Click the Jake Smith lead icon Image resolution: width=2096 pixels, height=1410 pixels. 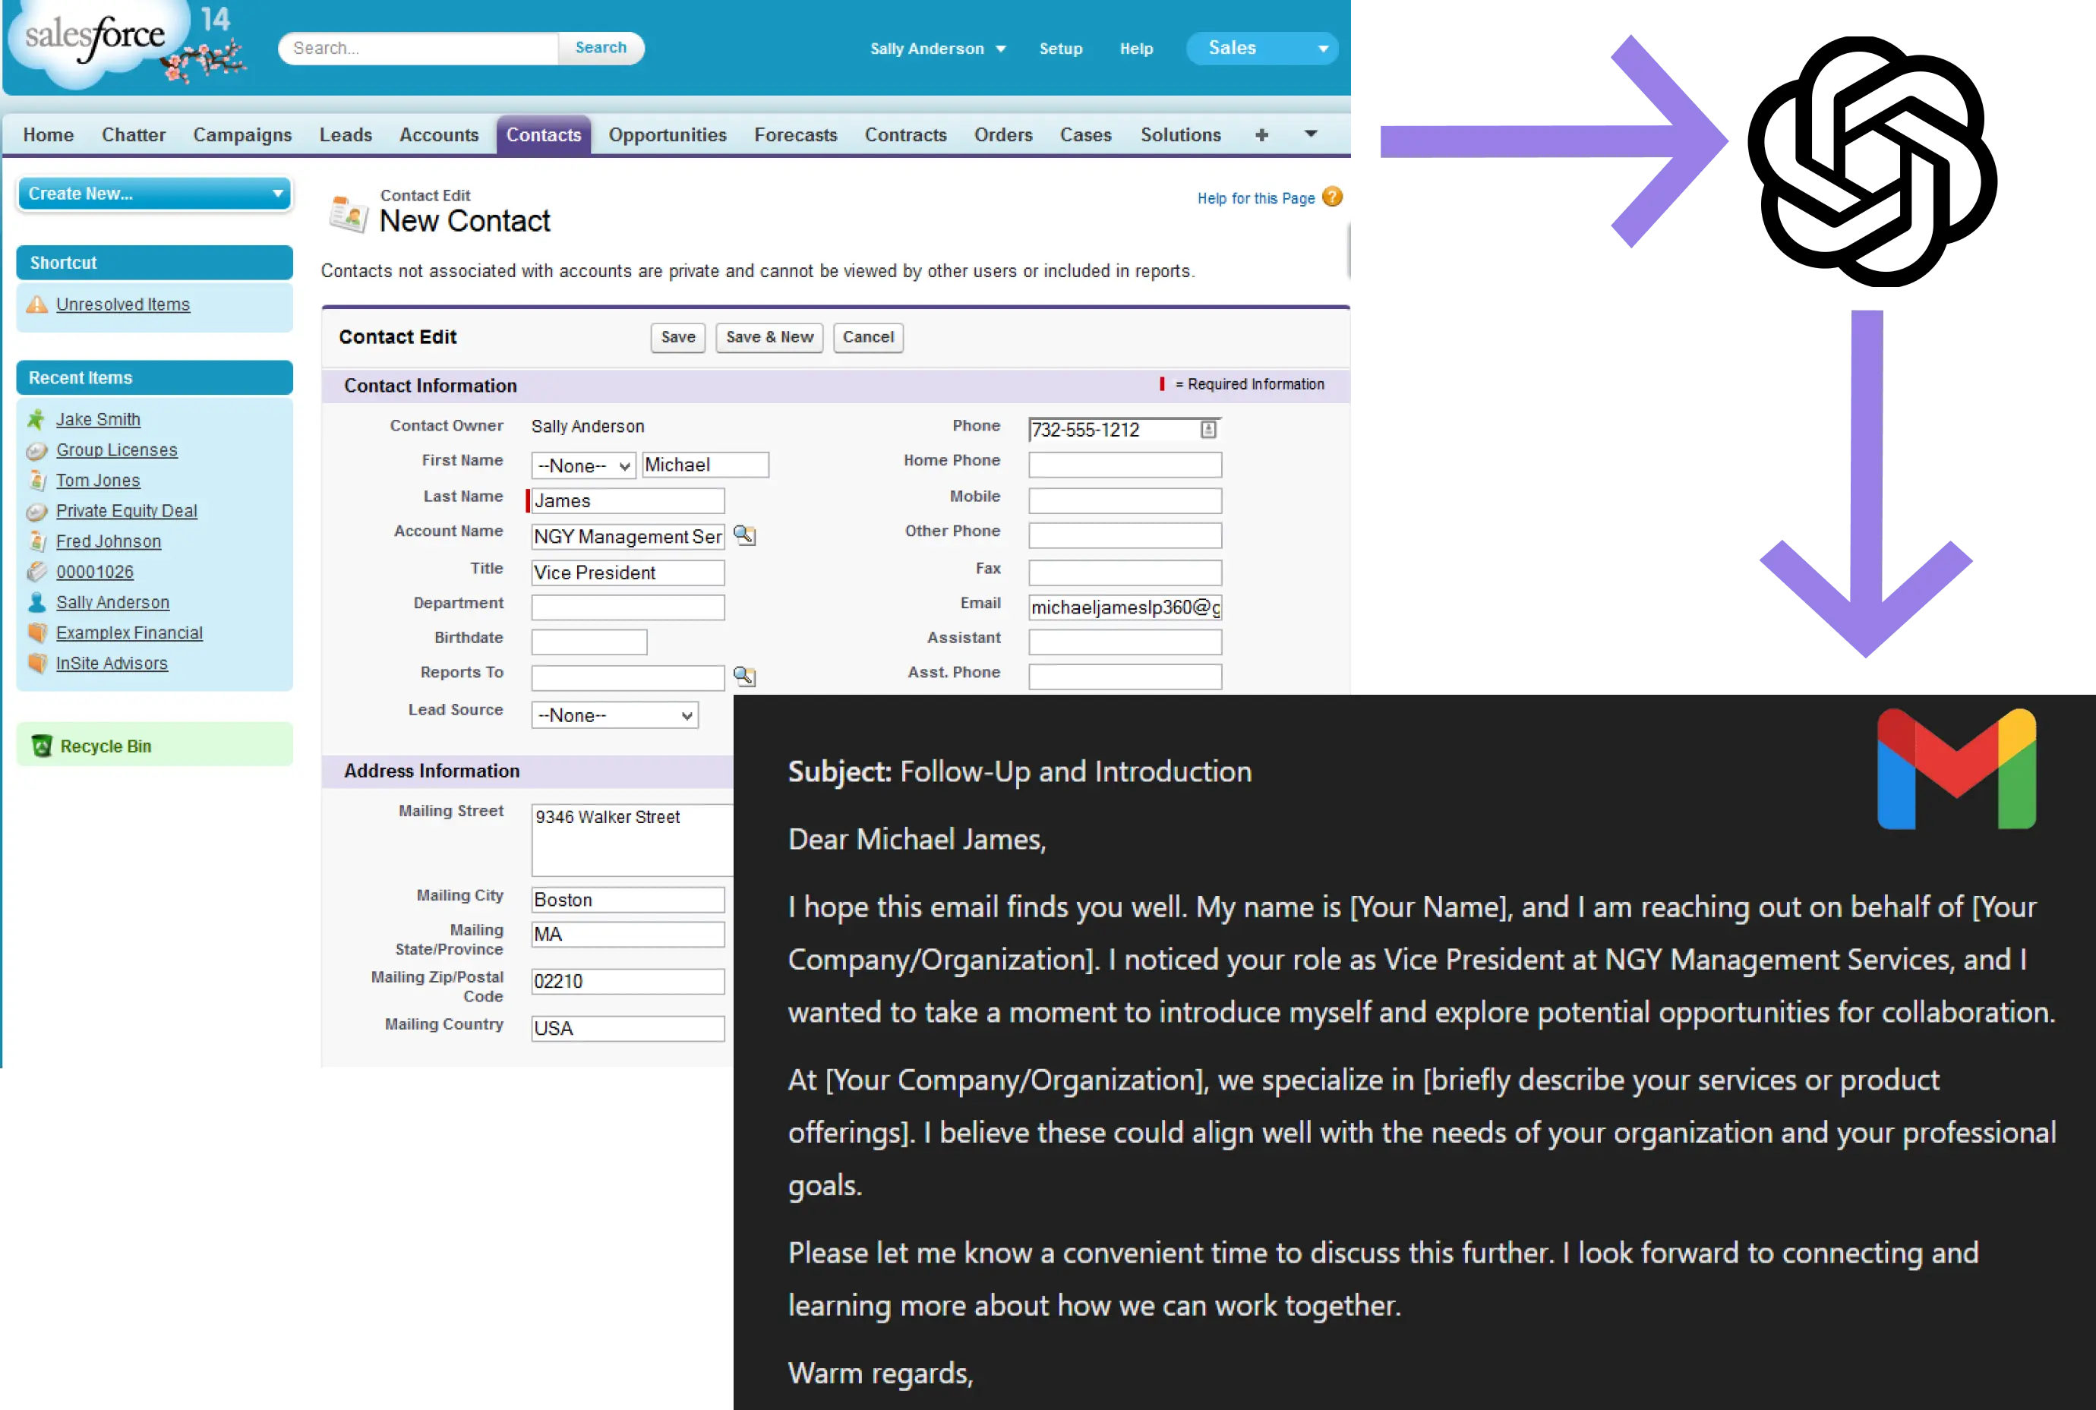tap(37, 419)
